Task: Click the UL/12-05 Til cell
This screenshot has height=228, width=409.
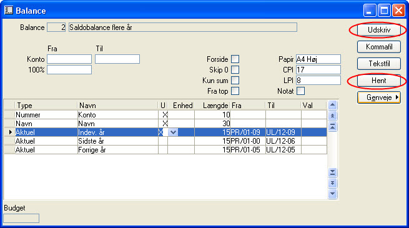Action: [283, 150]
